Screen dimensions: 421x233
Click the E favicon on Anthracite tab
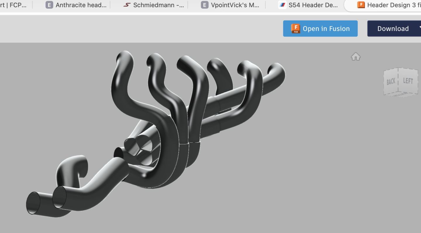pos(49,5)
